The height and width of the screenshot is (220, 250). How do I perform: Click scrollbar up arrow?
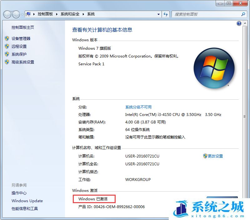pyautogui.click(x=245, y=23)
